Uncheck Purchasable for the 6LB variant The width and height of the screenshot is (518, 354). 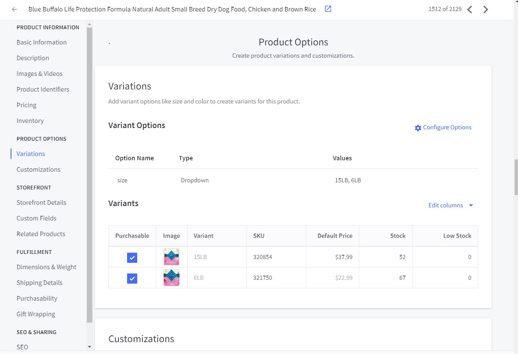pos(132,278)
